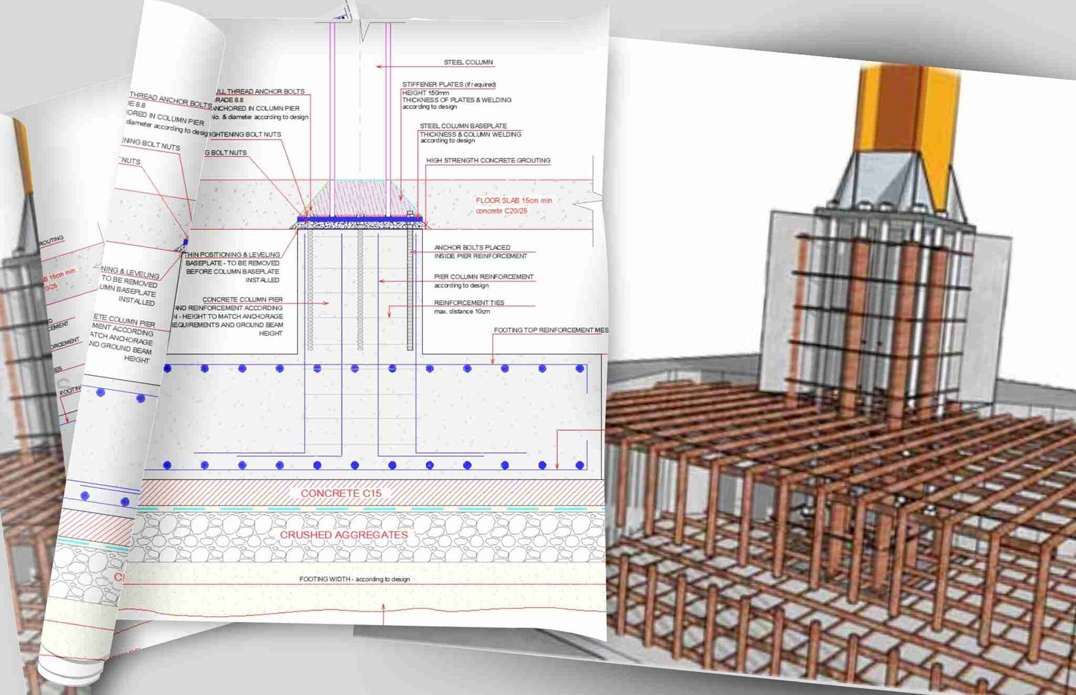
Task: Select the CONCRETE C15 layer text
Action: pos(341,493)
